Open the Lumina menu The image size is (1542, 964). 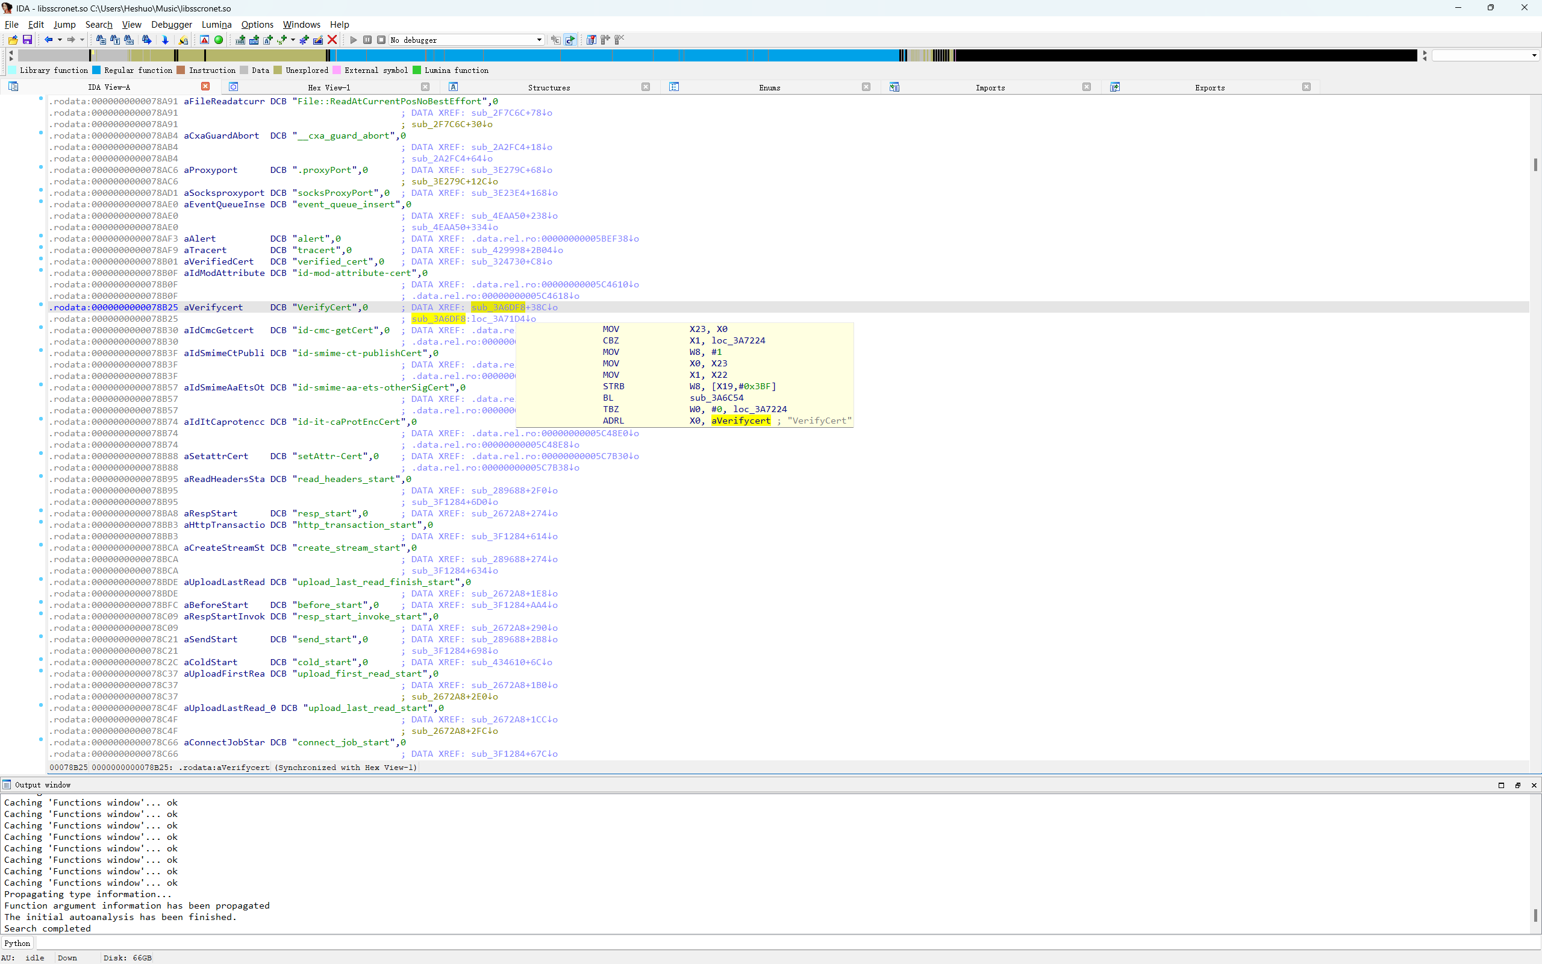(216, 24)
